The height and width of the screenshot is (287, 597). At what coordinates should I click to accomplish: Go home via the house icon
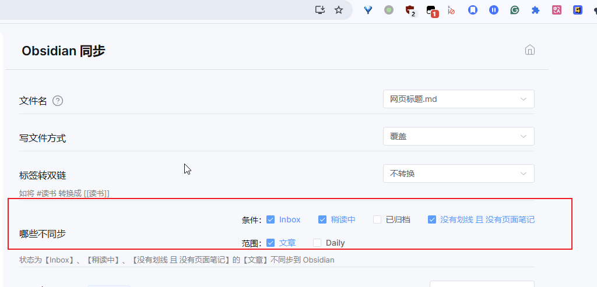click(529, 50)
